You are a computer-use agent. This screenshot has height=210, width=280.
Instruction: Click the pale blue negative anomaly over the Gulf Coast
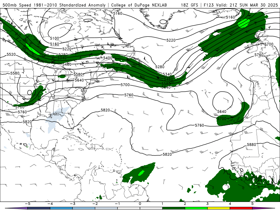(x=58, y=119)
